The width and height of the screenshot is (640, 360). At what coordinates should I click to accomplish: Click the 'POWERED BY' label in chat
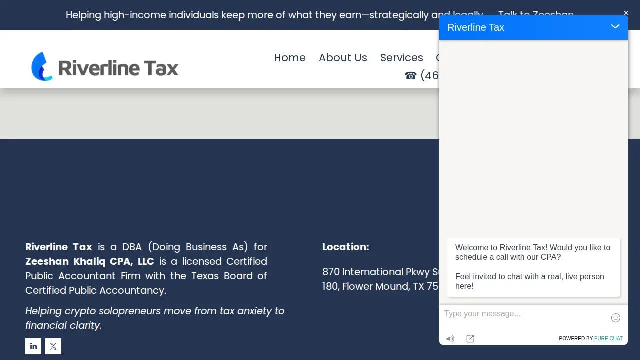576,339
